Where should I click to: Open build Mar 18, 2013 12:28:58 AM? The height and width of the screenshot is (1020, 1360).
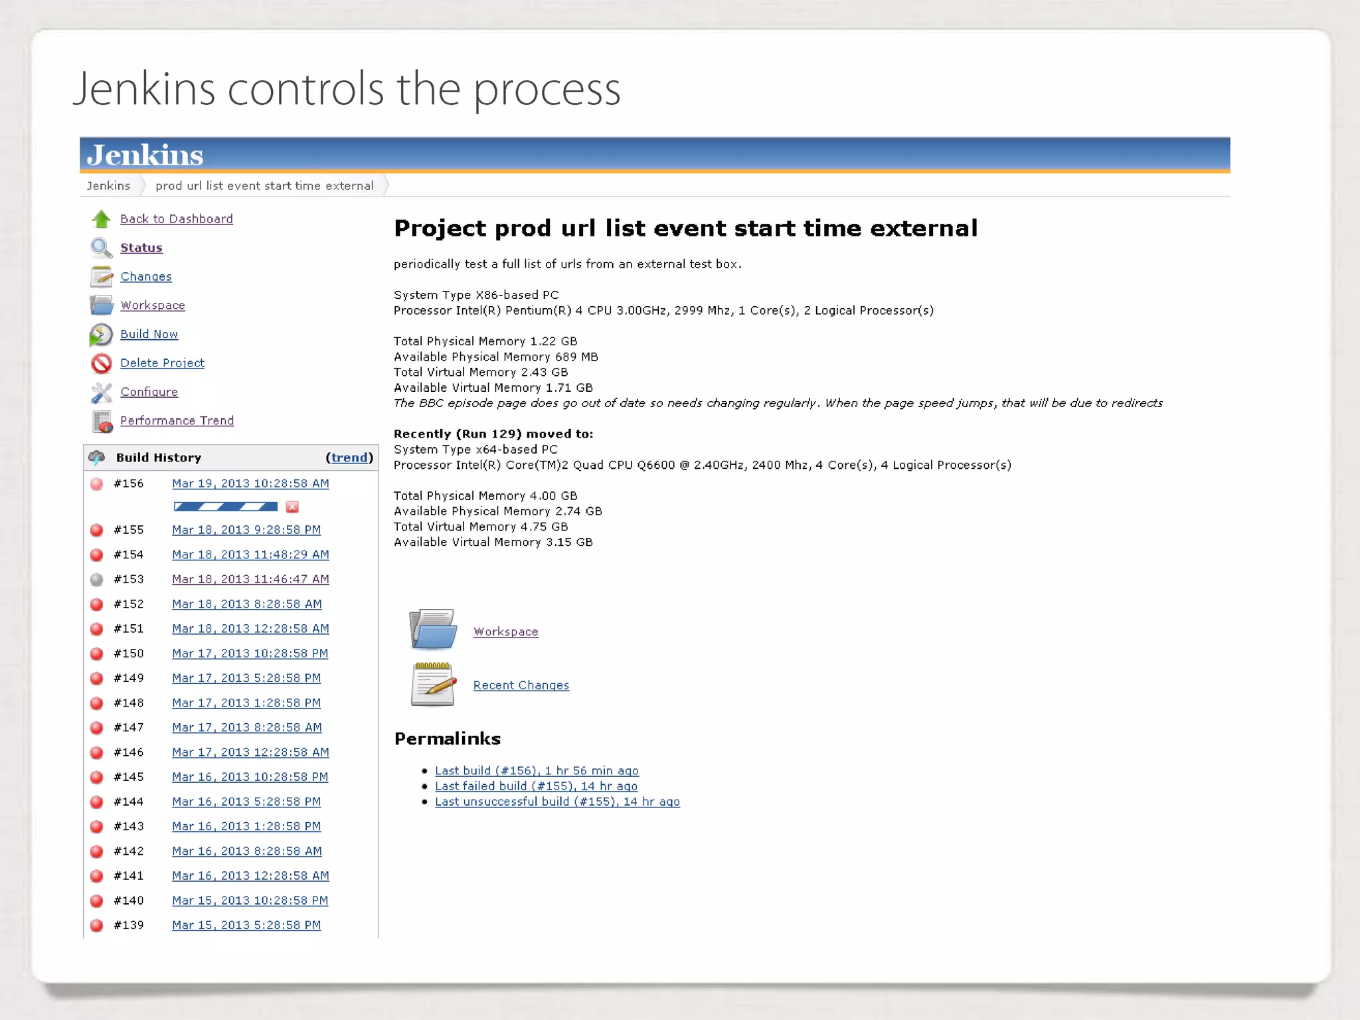(250, 629)
